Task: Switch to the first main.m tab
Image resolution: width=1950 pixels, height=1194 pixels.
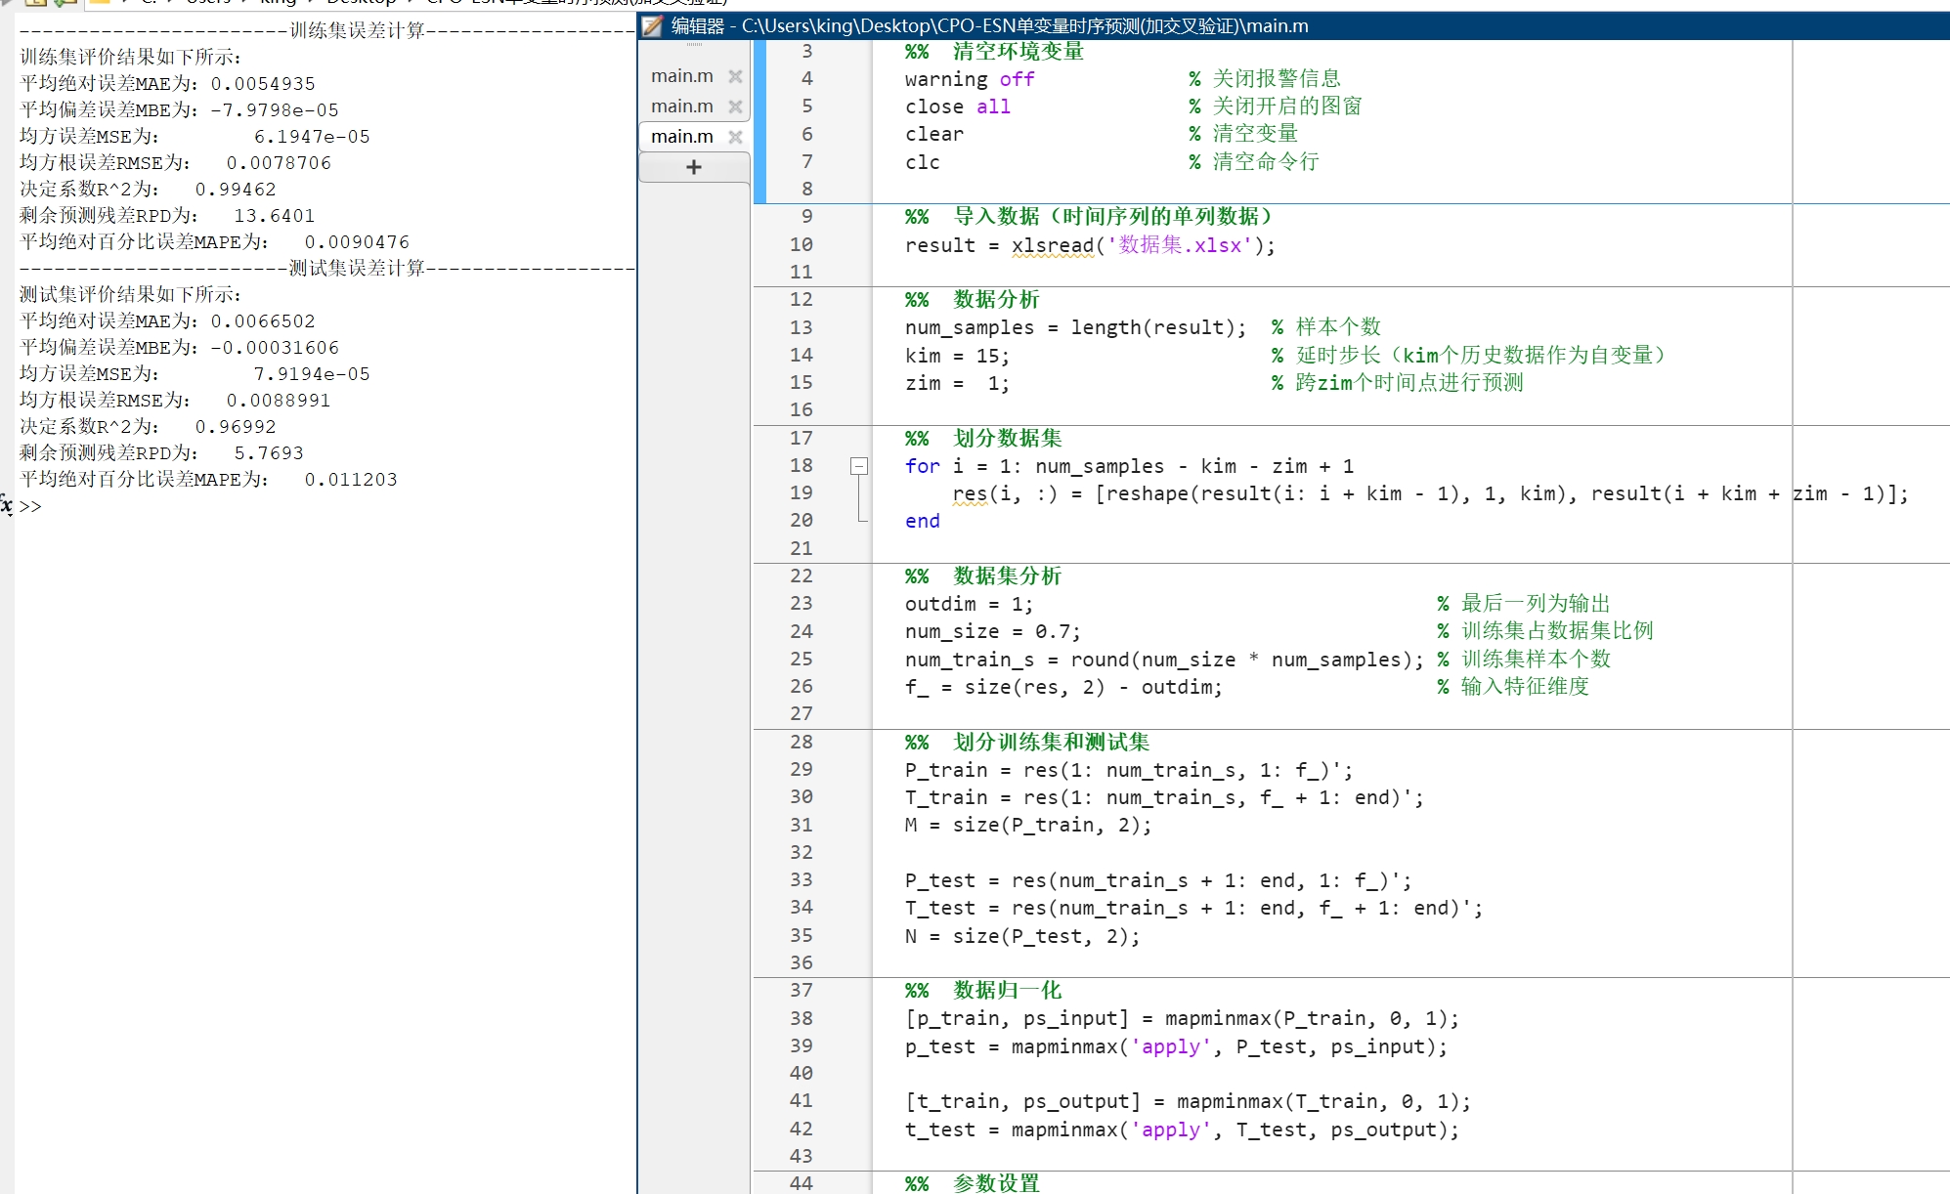Action: [682, 76]
